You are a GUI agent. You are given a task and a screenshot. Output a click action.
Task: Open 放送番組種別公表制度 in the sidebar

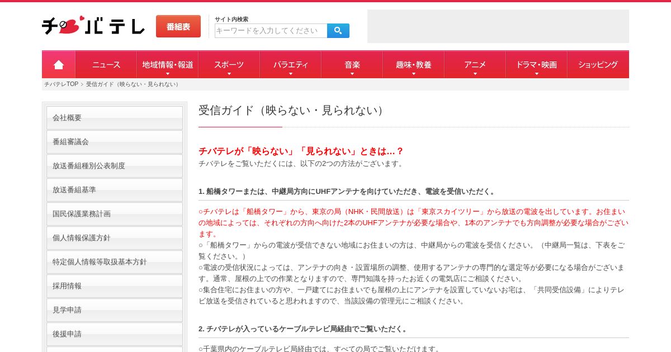point(115,166)
